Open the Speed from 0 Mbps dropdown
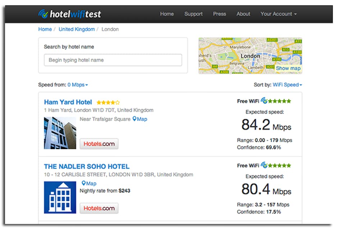Viewport: 338px width, 229px height. [78, 85]
